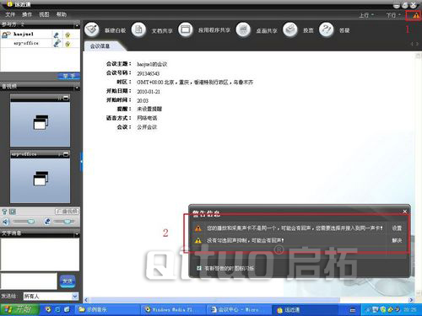Click 设置 link next to first warning
422x316 pixels.
click(397, 228)
